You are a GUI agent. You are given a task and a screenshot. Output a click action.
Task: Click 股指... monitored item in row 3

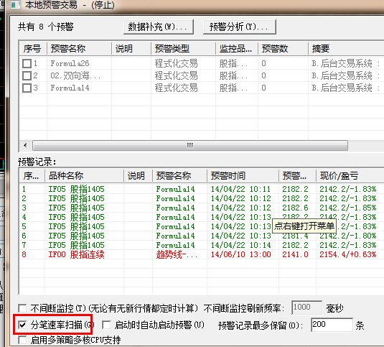point(233,88)
